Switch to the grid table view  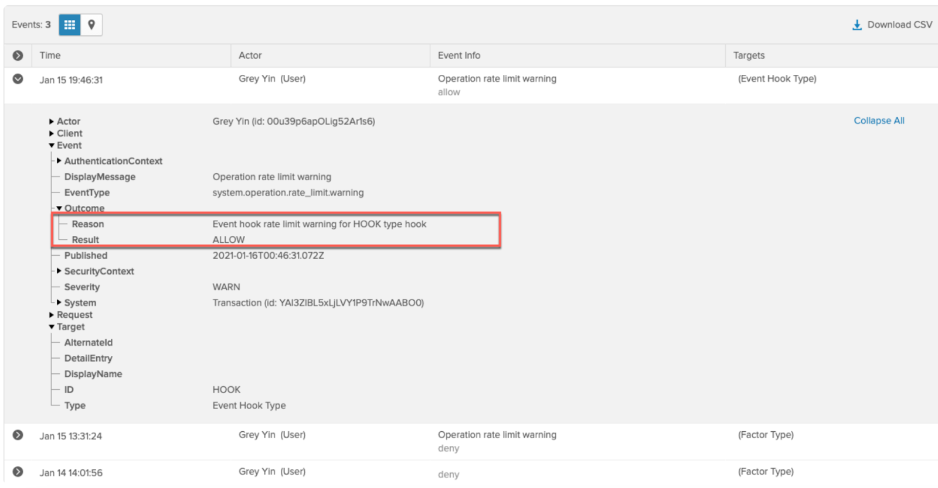[x=70, y=25]
